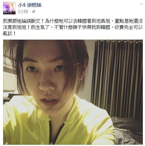Open post menu with down arrow

tap(141, 4)
